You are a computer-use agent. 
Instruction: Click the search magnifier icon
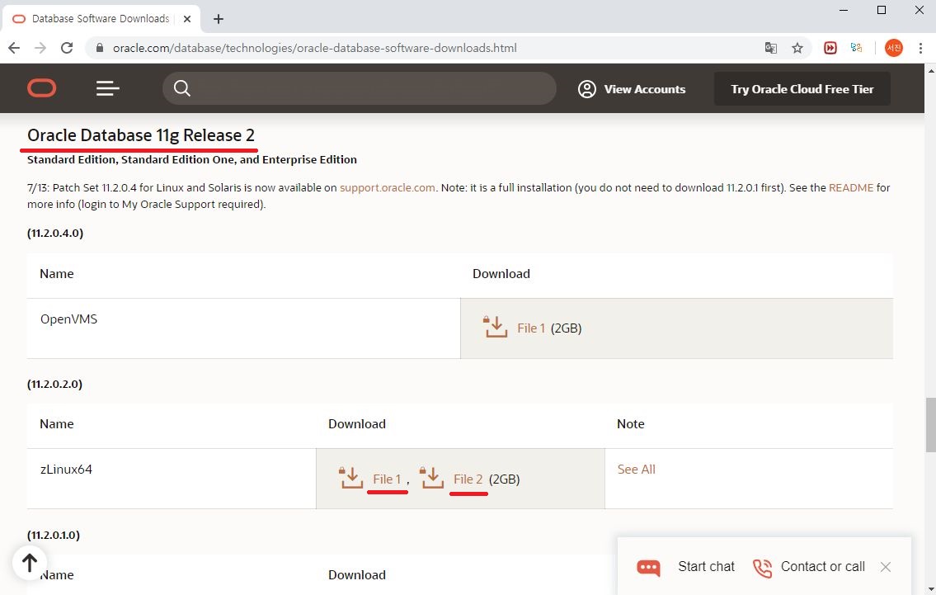[x=182, y=88]
